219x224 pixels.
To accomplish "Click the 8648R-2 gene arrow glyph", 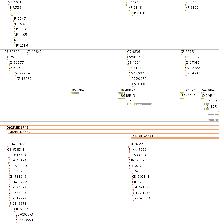I will click(121, 93).
